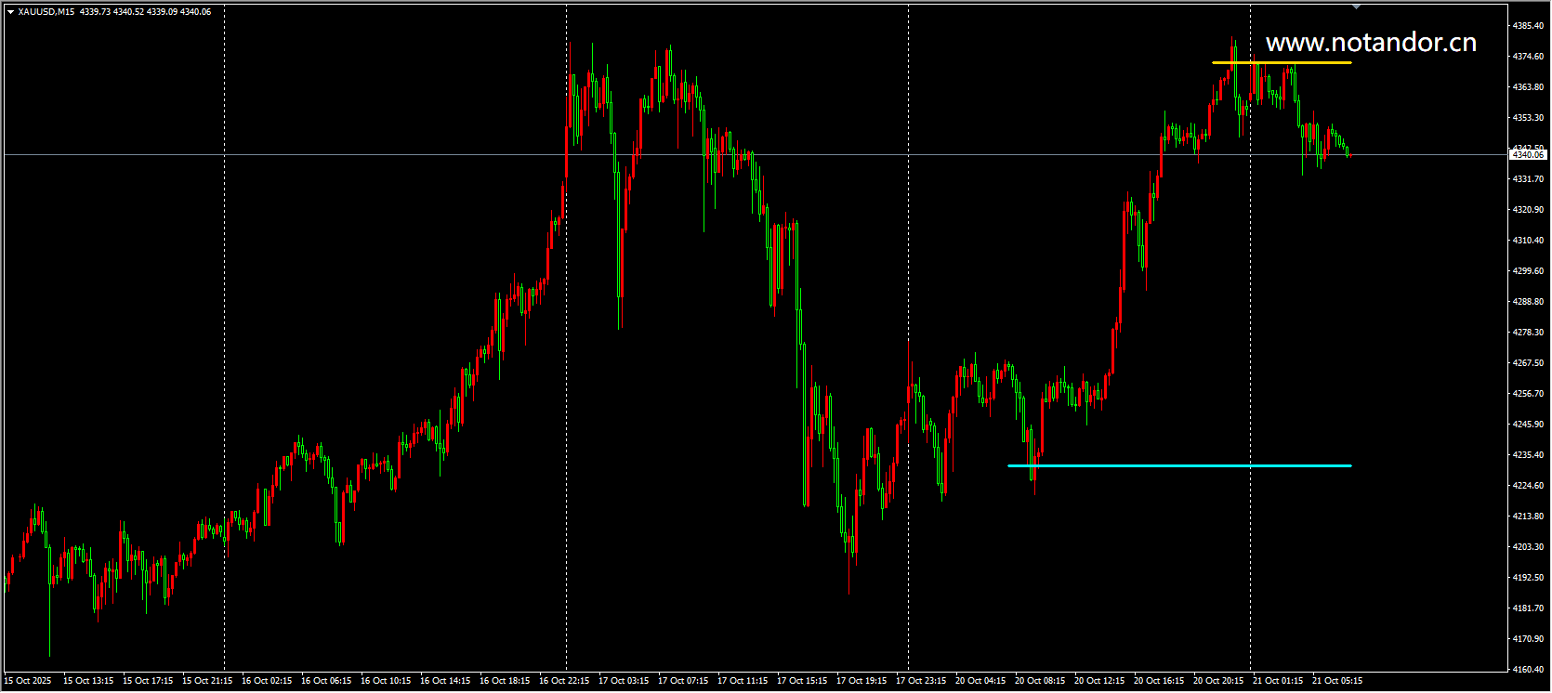1552x693 pixels.
Task: Click the 15 Oct 21:15 time label
Action: click(207, 681)
